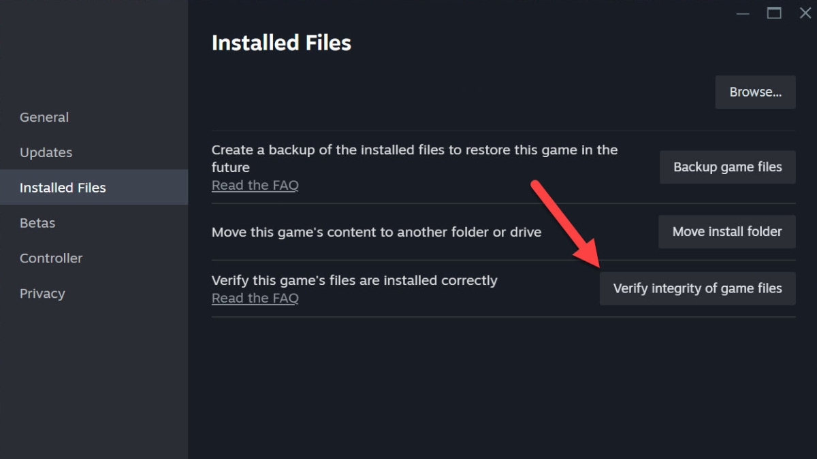Open the Controller settings page
This screenshot has width=817, height=459.
(51, 258)
